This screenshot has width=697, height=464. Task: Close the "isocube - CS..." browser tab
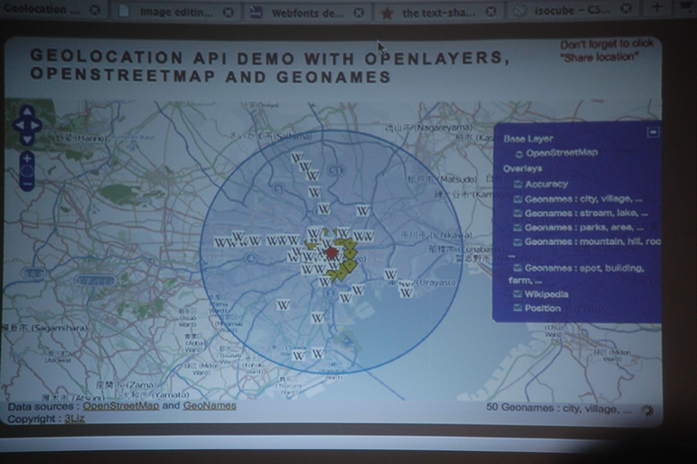[x=625, y=9]
